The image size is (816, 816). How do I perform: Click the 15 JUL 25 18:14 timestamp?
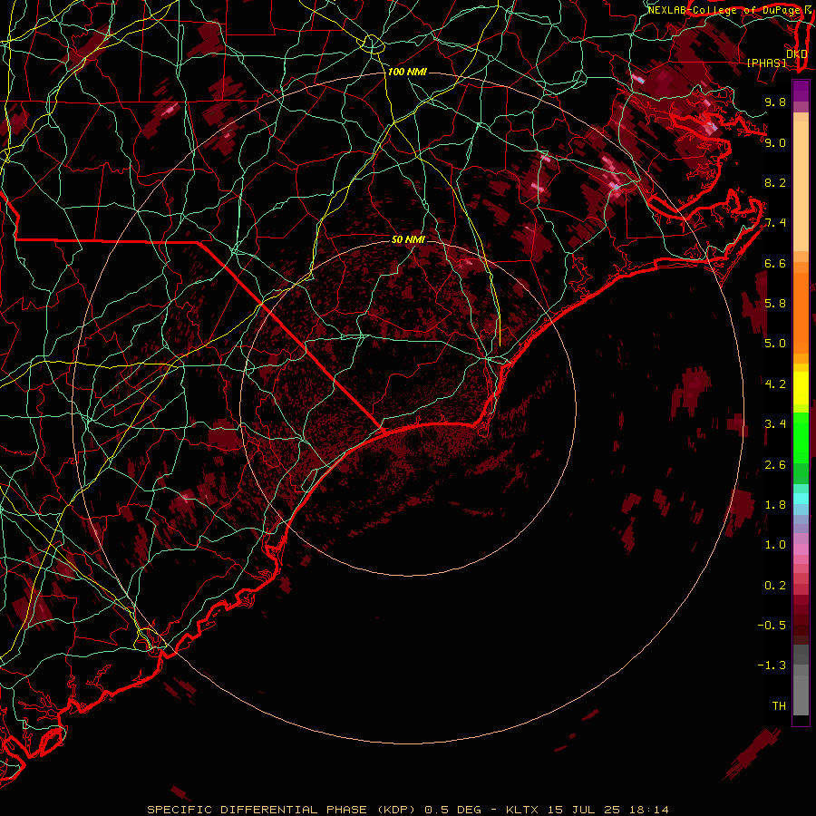tap(607, 810)
